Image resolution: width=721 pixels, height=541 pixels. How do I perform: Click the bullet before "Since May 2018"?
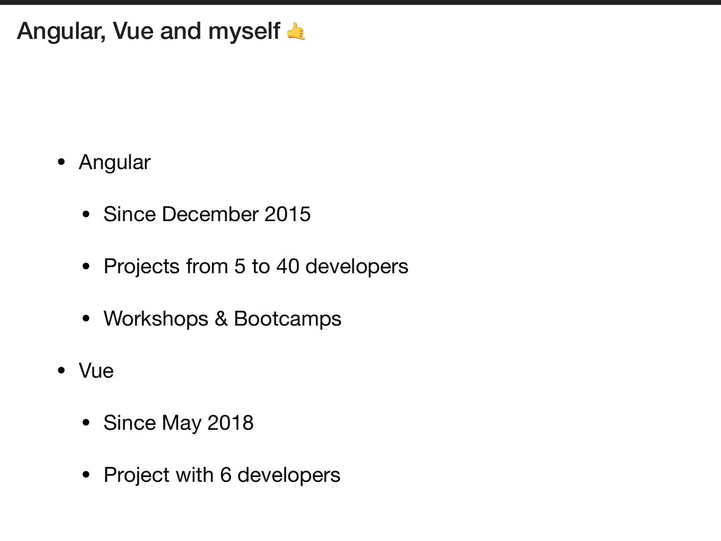[x=86, y=423]
